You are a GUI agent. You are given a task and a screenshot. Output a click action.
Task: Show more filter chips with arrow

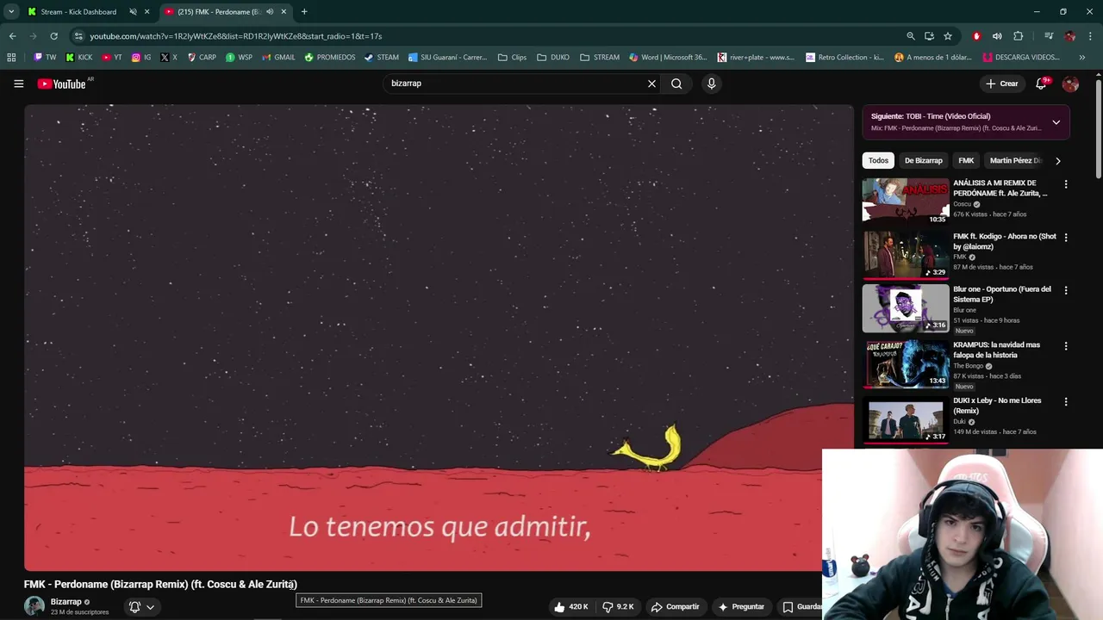tap(1058, 160)
